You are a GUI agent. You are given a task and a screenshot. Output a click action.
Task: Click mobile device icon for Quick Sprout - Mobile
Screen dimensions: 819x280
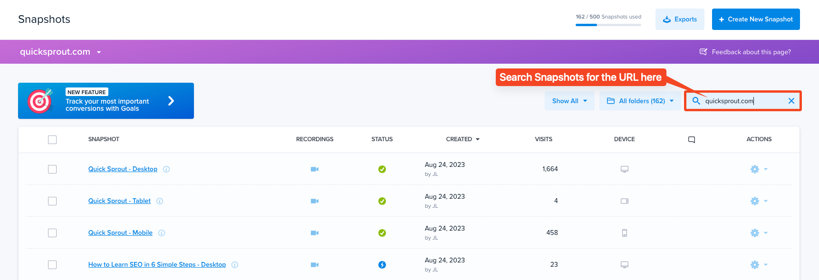[x=625, y=233]
